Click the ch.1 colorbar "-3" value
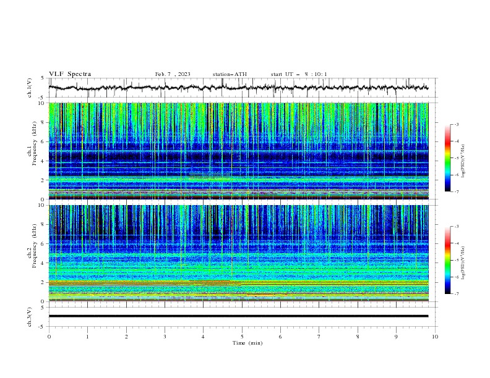490x378 pixels. [x=457, y=124]
